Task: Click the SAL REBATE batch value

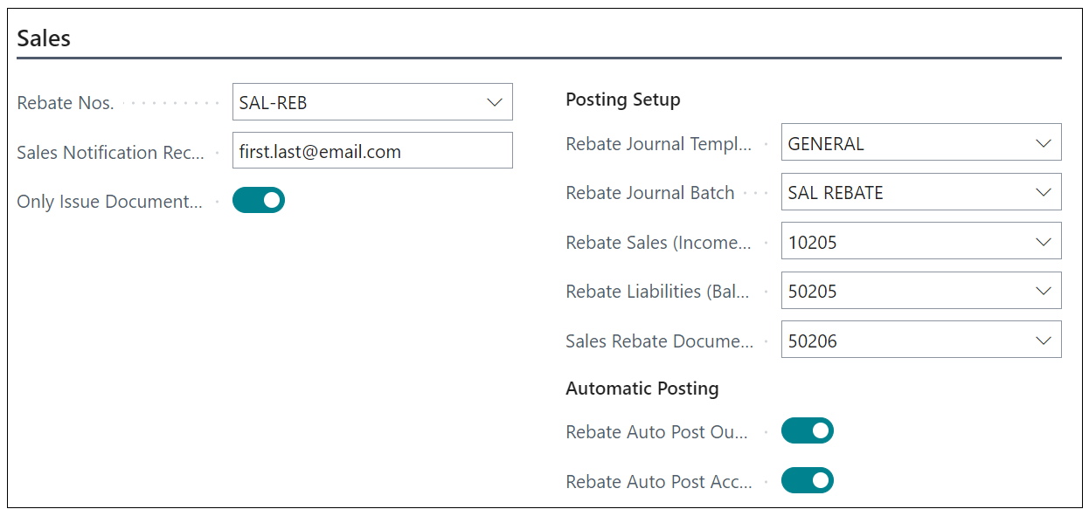Action: [830, 191]
